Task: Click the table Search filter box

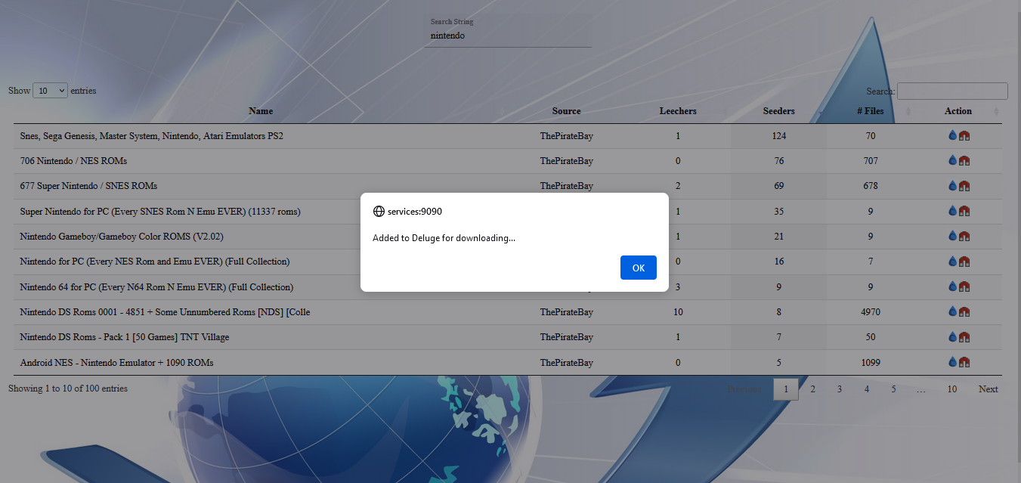Action: point(952,91)
